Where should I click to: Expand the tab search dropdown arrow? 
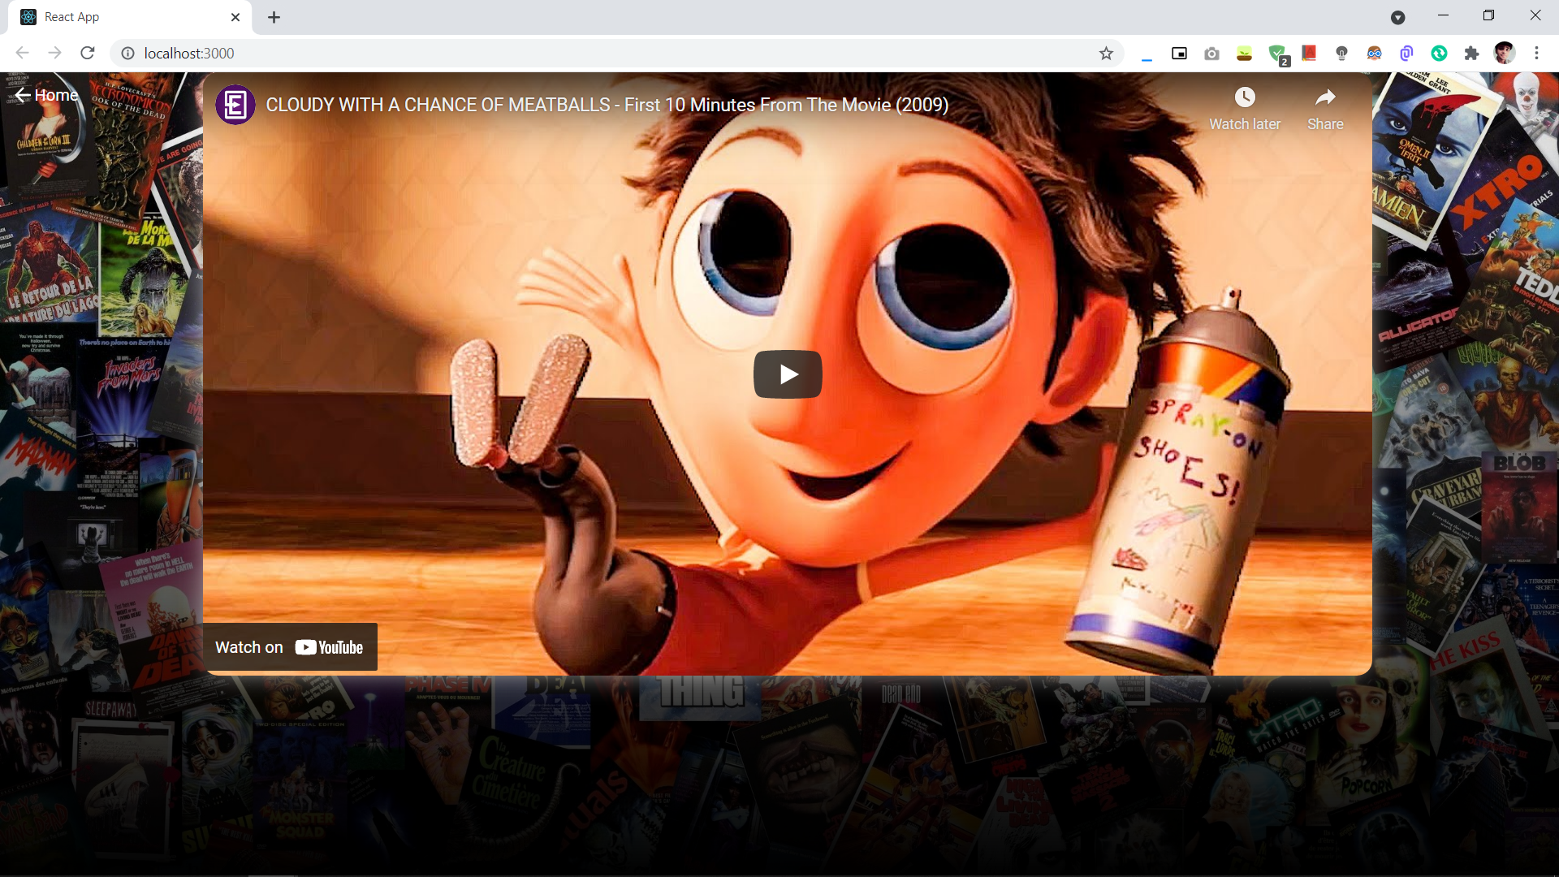[1397, 17]
